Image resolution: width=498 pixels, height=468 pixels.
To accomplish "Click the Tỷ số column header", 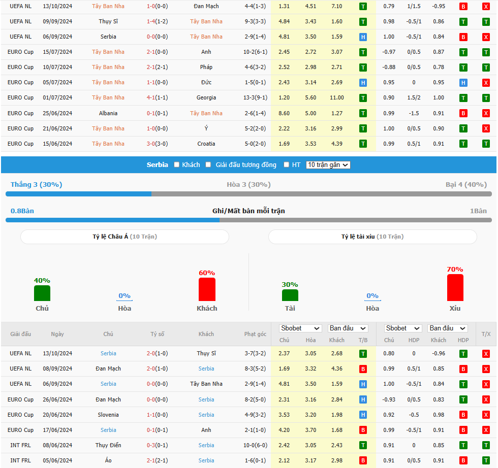I will click(157, 334).
